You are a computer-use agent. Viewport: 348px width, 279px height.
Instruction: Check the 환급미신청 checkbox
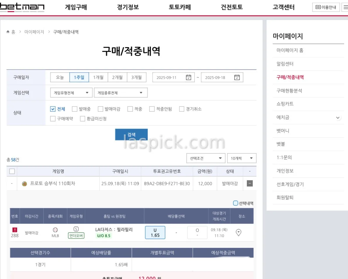tap(83, 119)
